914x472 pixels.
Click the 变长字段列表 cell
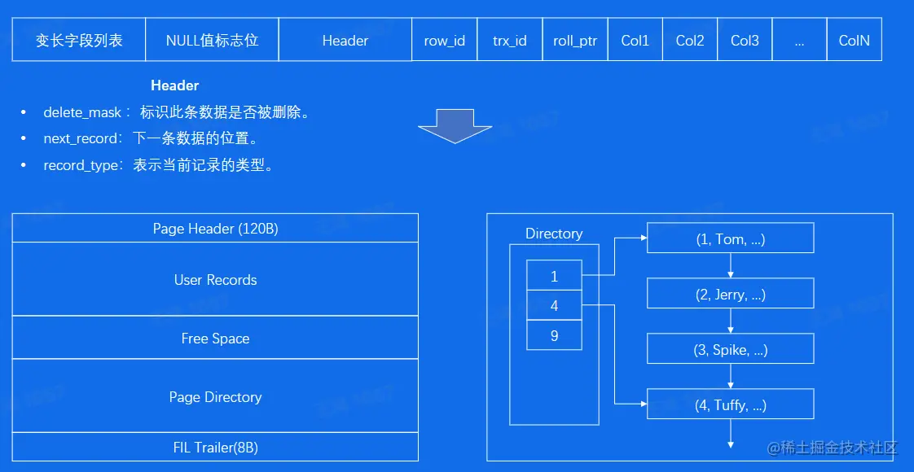79,40
